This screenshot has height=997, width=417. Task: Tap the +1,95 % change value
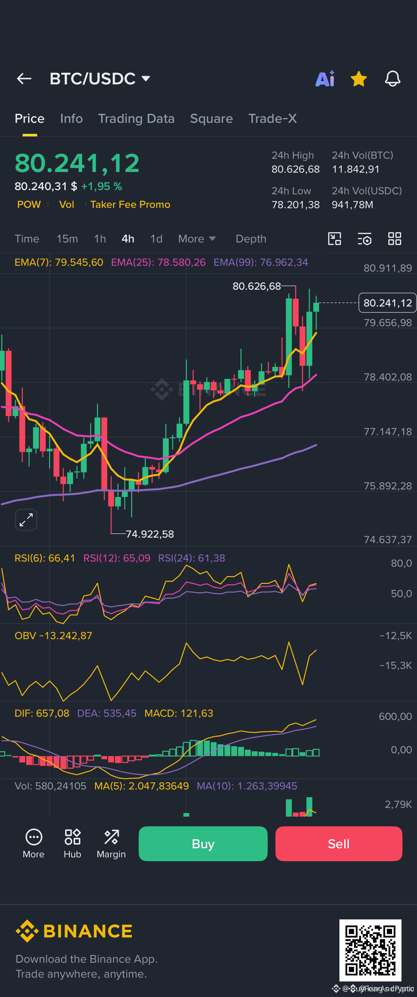click(102, 187)
